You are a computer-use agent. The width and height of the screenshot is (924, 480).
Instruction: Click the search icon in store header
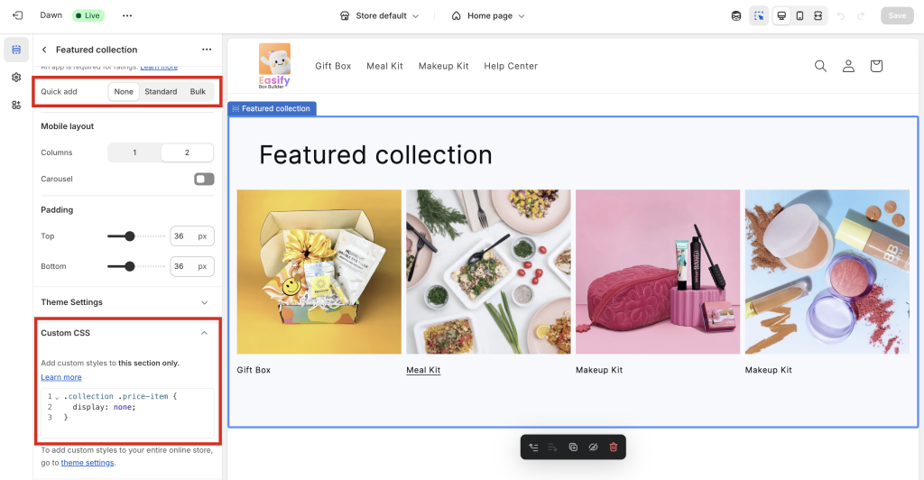tap(820, 66)
